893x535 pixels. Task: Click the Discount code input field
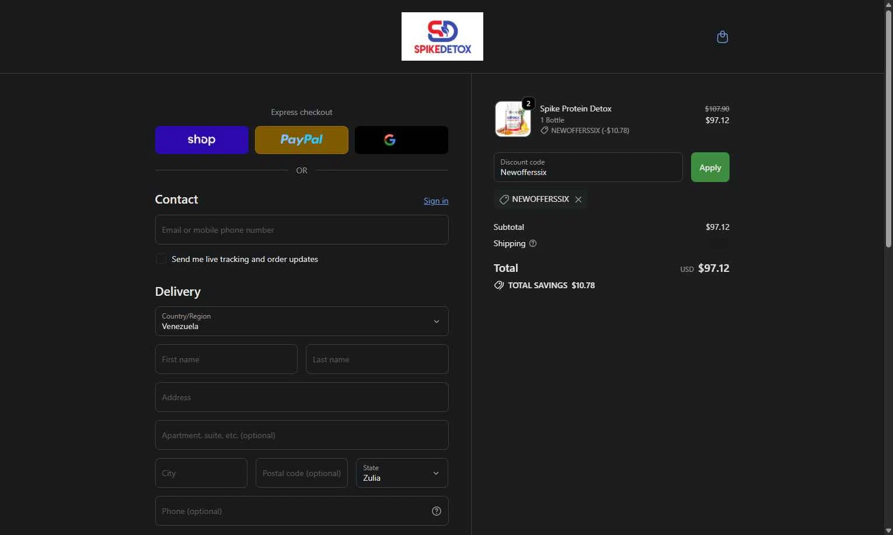coord(588,167)
